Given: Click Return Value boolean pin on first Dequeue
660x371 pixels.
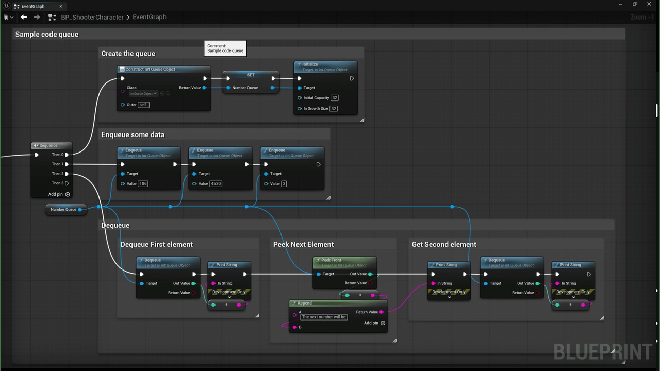Looking at the screenshot, I should click(x=194, y=293).
